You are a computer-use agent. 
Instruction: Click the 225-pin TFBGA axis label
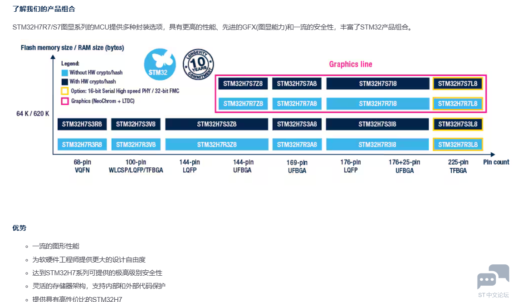(x=458, y=166)
